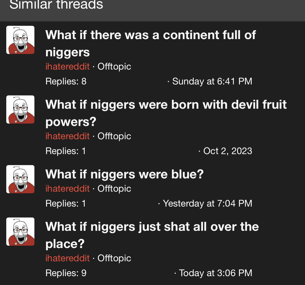Viewport: 305px width, 285px height.
Task: Open the thread title mentioning a continent
Action: click(151, 44)
